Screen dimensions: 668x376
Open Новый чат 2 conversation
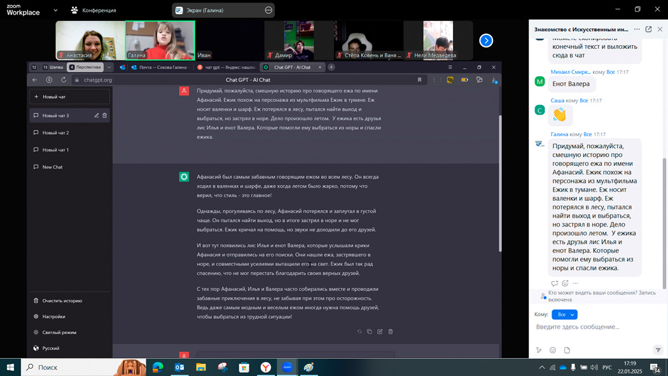coord(69,132)
